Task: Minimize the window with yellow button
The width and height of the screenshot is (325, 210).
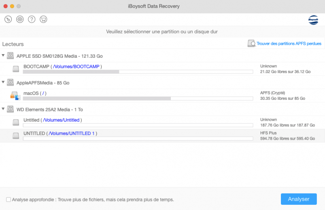Action: point(12,6)
